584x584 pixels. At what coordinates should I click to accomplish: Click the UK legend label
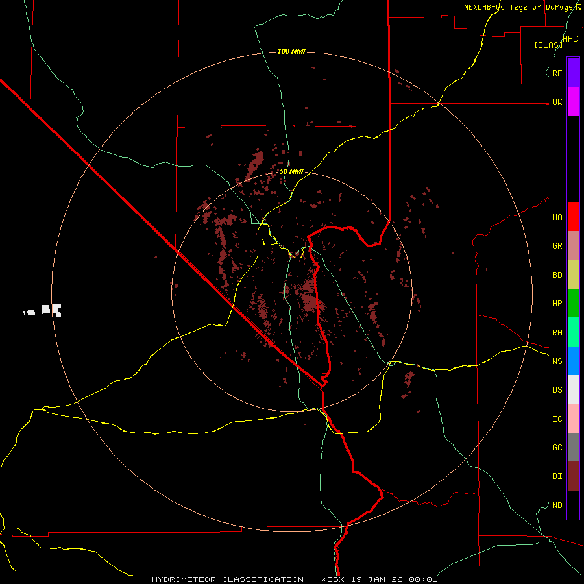(557, 102)
